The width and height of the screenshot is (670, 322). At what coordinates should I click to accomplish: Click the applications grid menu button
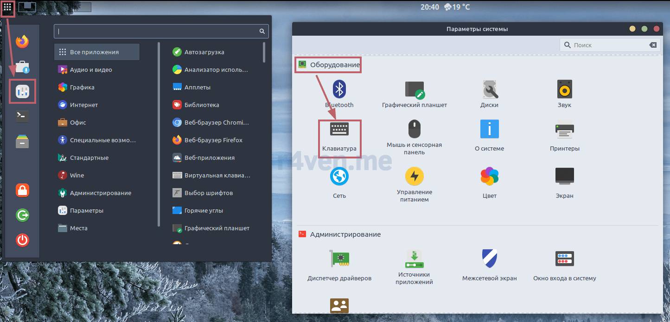pyautogui.click(x=7, y=7)
